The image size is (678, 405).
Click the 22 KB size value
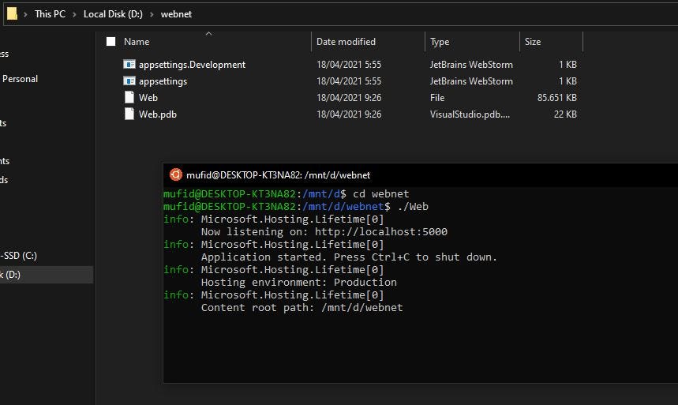coord(565,114)
